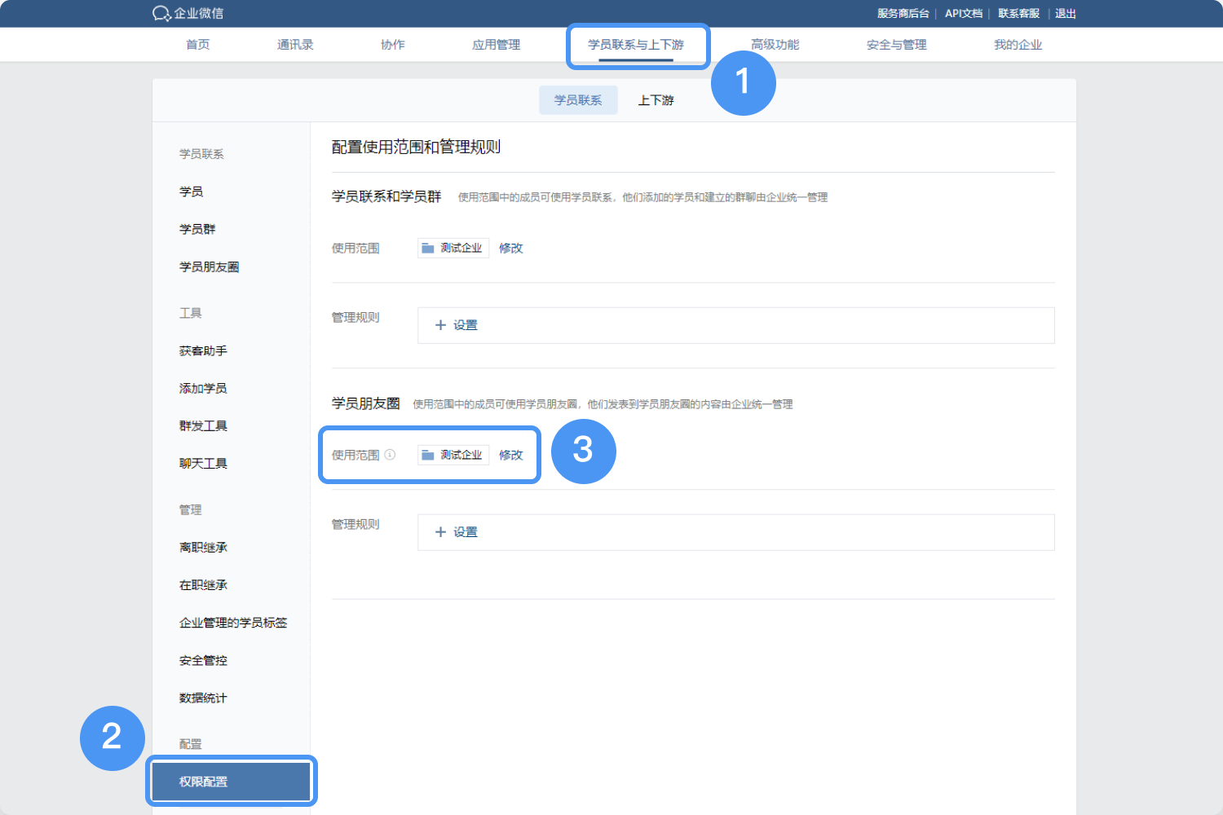Screen dimensions: 1223x815
Task: Open 群发工具 in sidebar
Action: click(x=203, y=426)
